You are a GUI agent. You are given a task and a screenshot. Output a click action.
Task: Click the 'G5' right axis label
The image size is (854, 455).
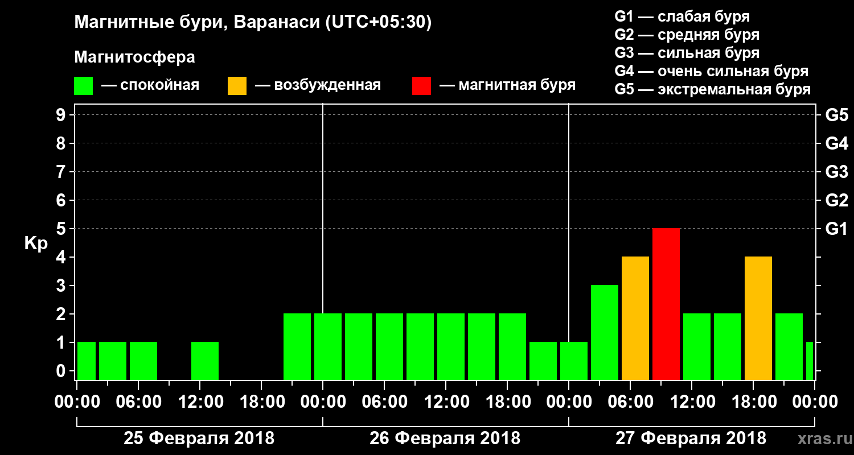coord(836,115)
